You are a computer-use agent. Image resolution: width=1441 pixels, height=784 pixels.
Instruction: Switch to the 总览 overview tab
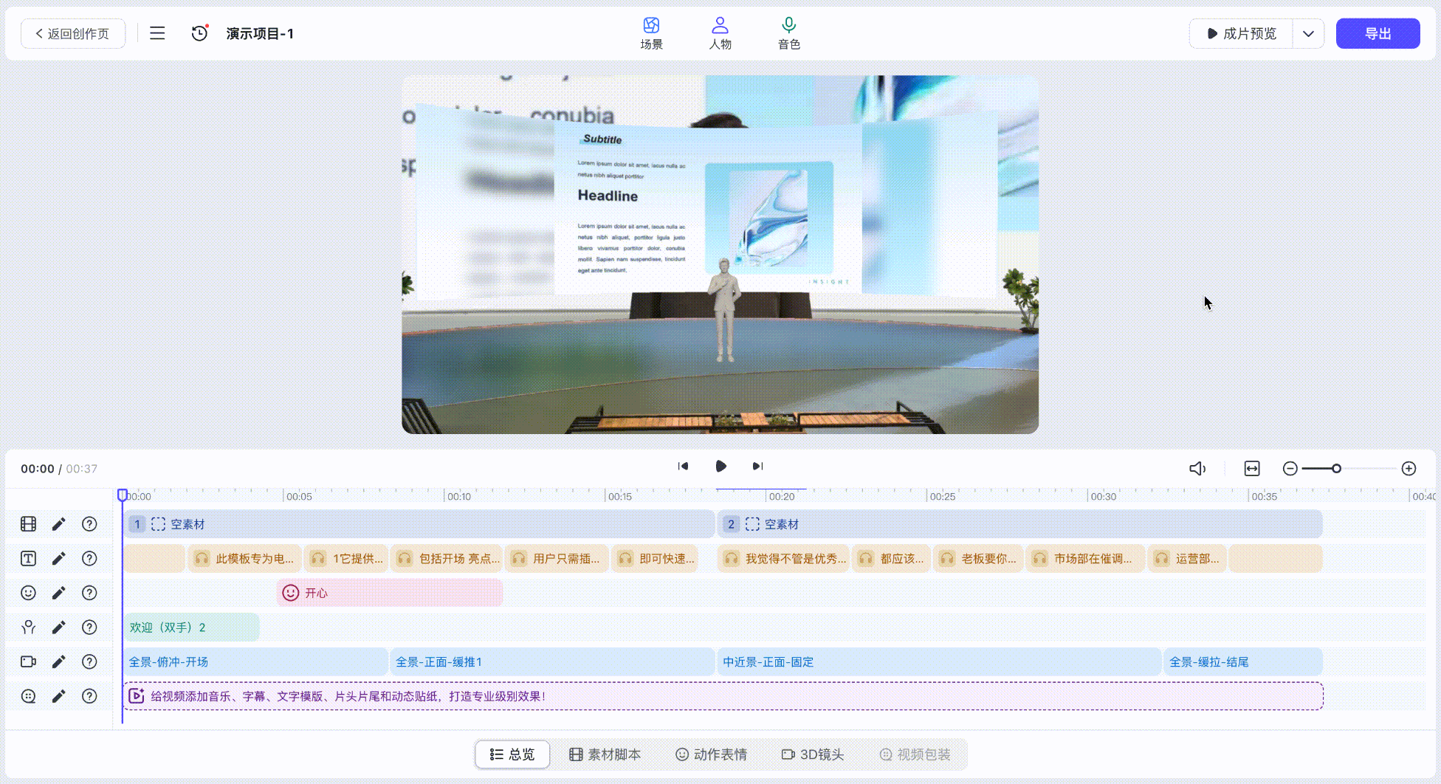pyautogui.click(x=512, y=754)
